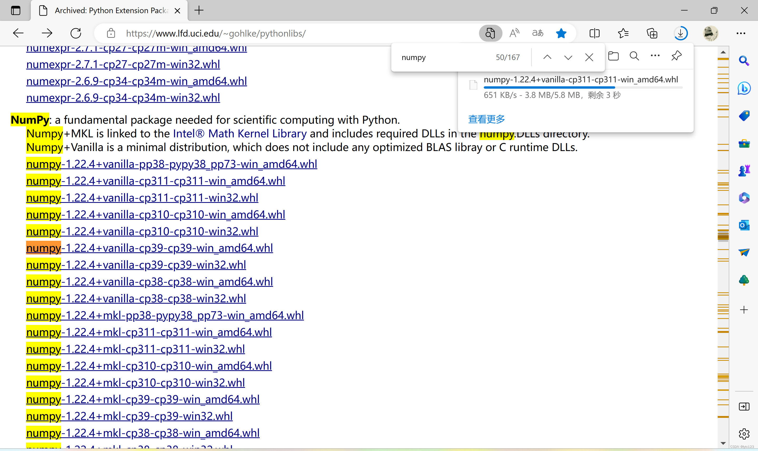Click the Downloads toolbar icon
Viewport: 758px width, 451px height.
680,33
